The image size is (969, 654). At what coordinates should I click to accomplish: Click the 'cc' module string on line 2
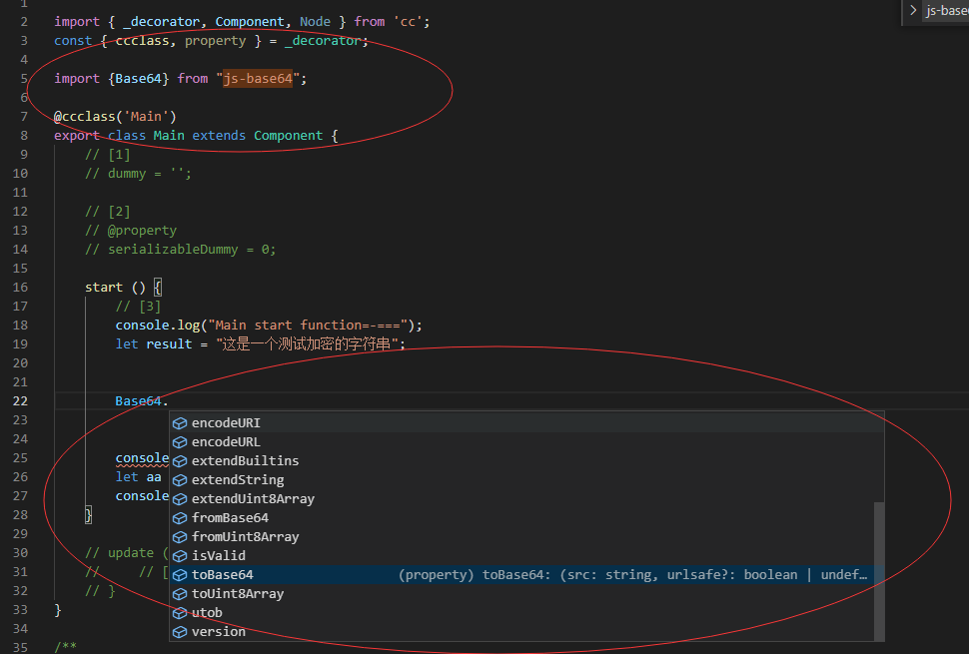pos(408,22)
